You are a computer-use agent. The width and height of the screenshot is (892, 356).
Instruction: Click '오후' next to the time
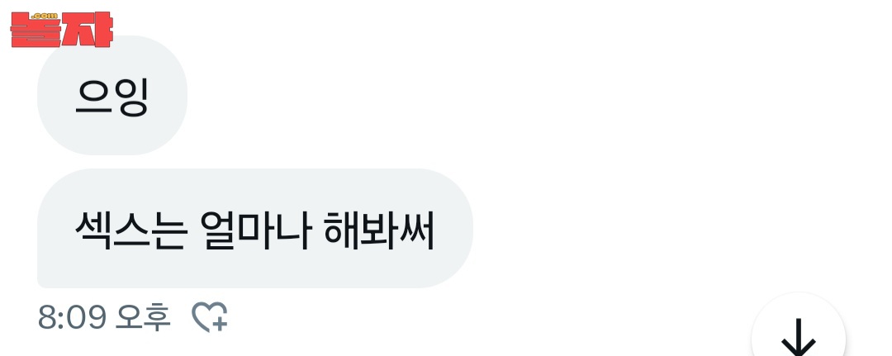(143, 317)
